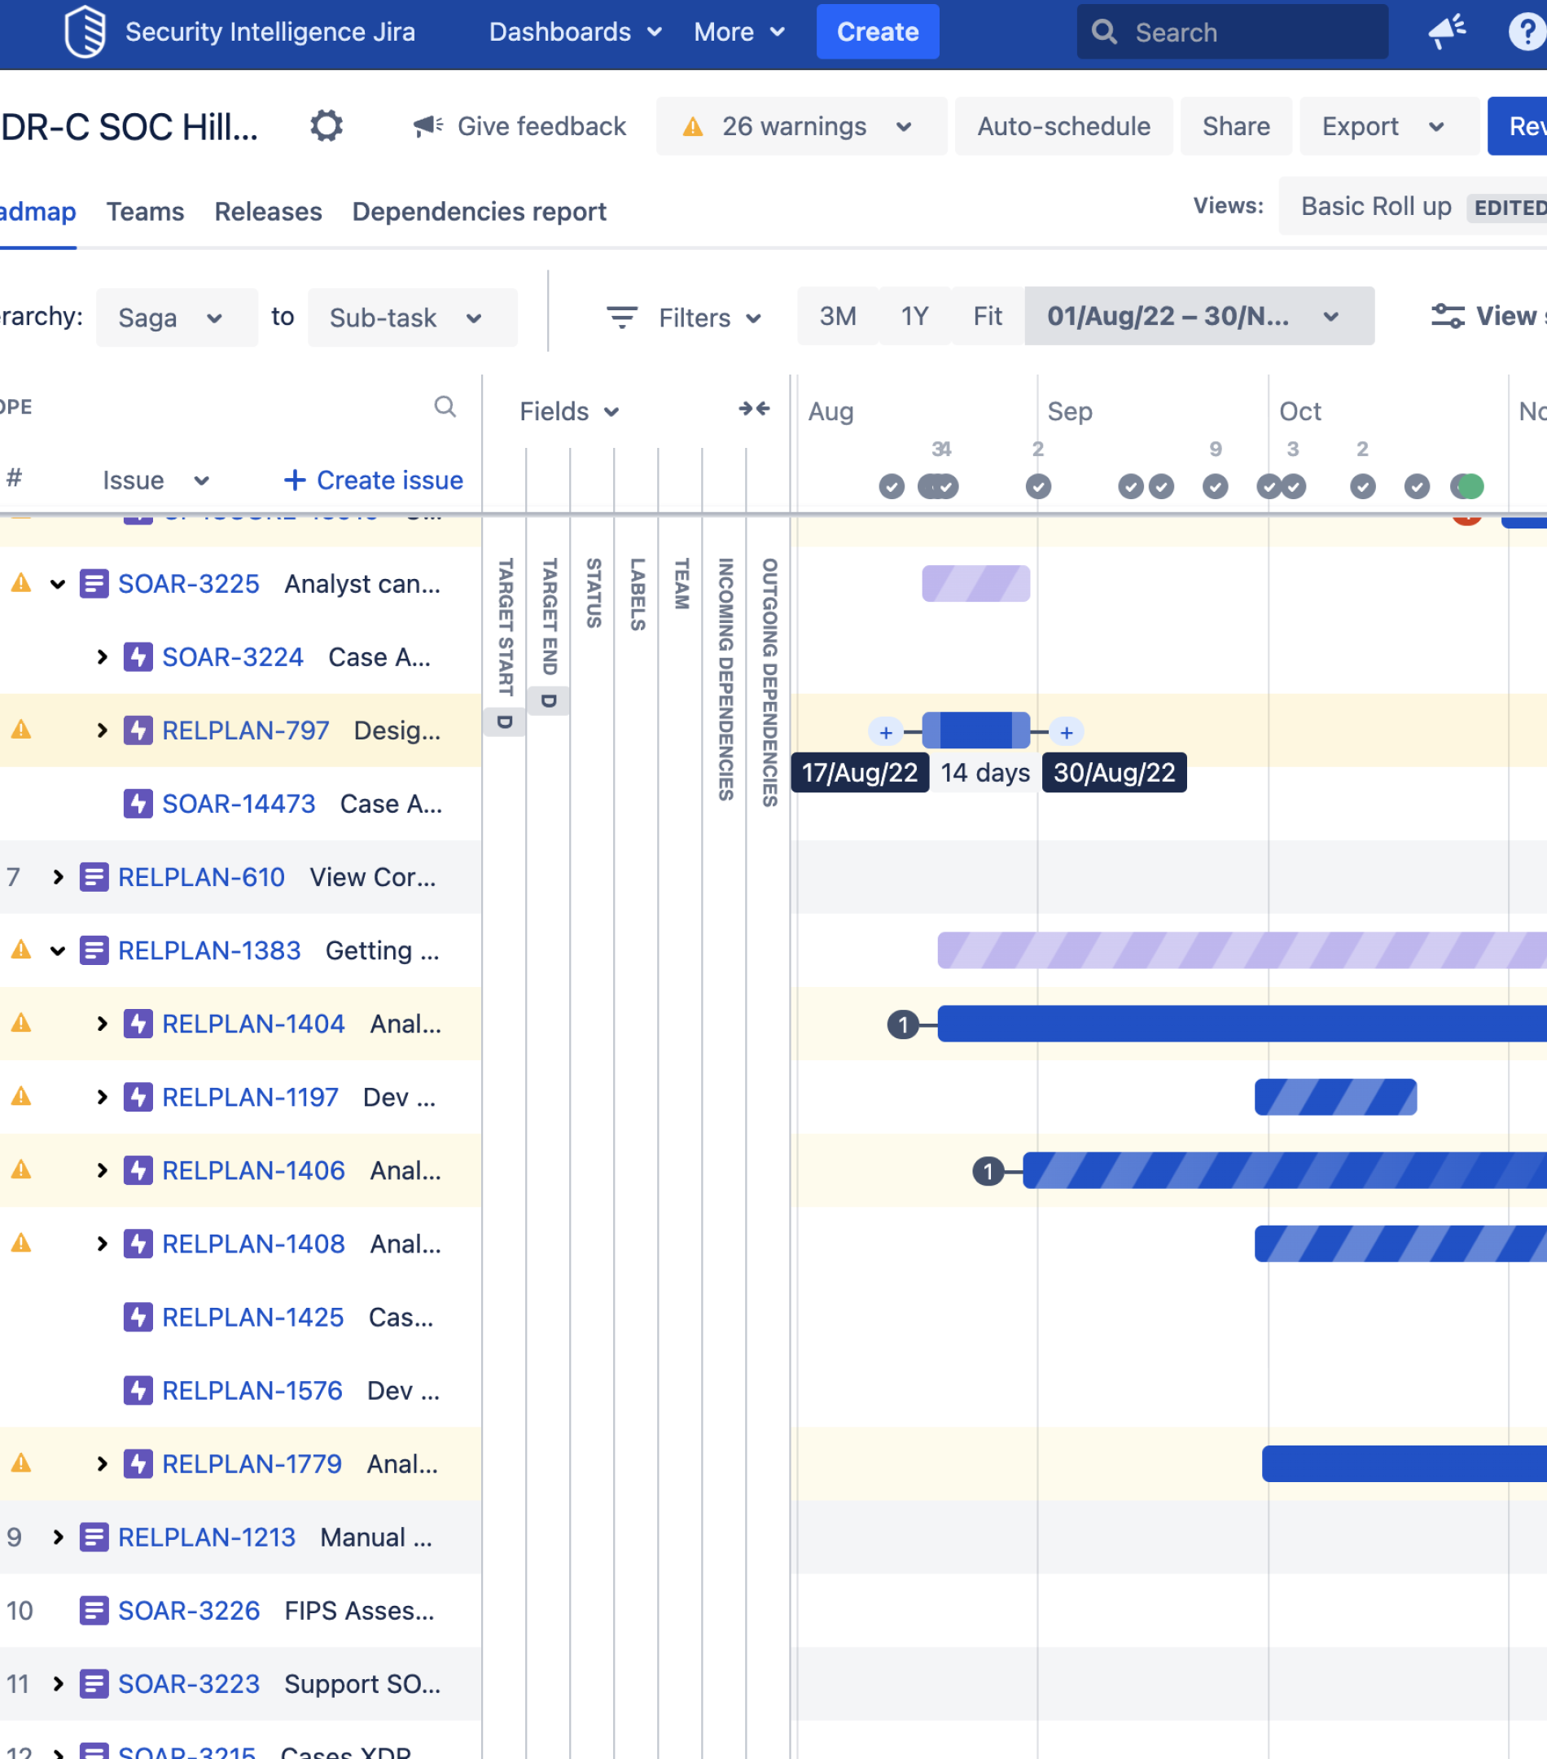Click Give feedback

click(519, 126)
